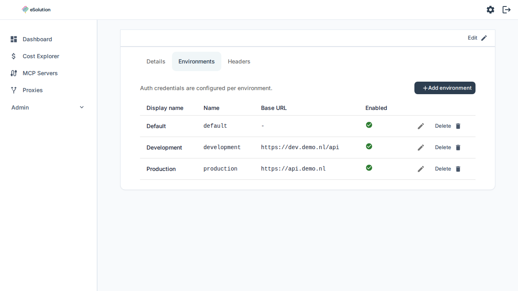
Task: Click the Edit label at top right
Action: pos(473,38)
